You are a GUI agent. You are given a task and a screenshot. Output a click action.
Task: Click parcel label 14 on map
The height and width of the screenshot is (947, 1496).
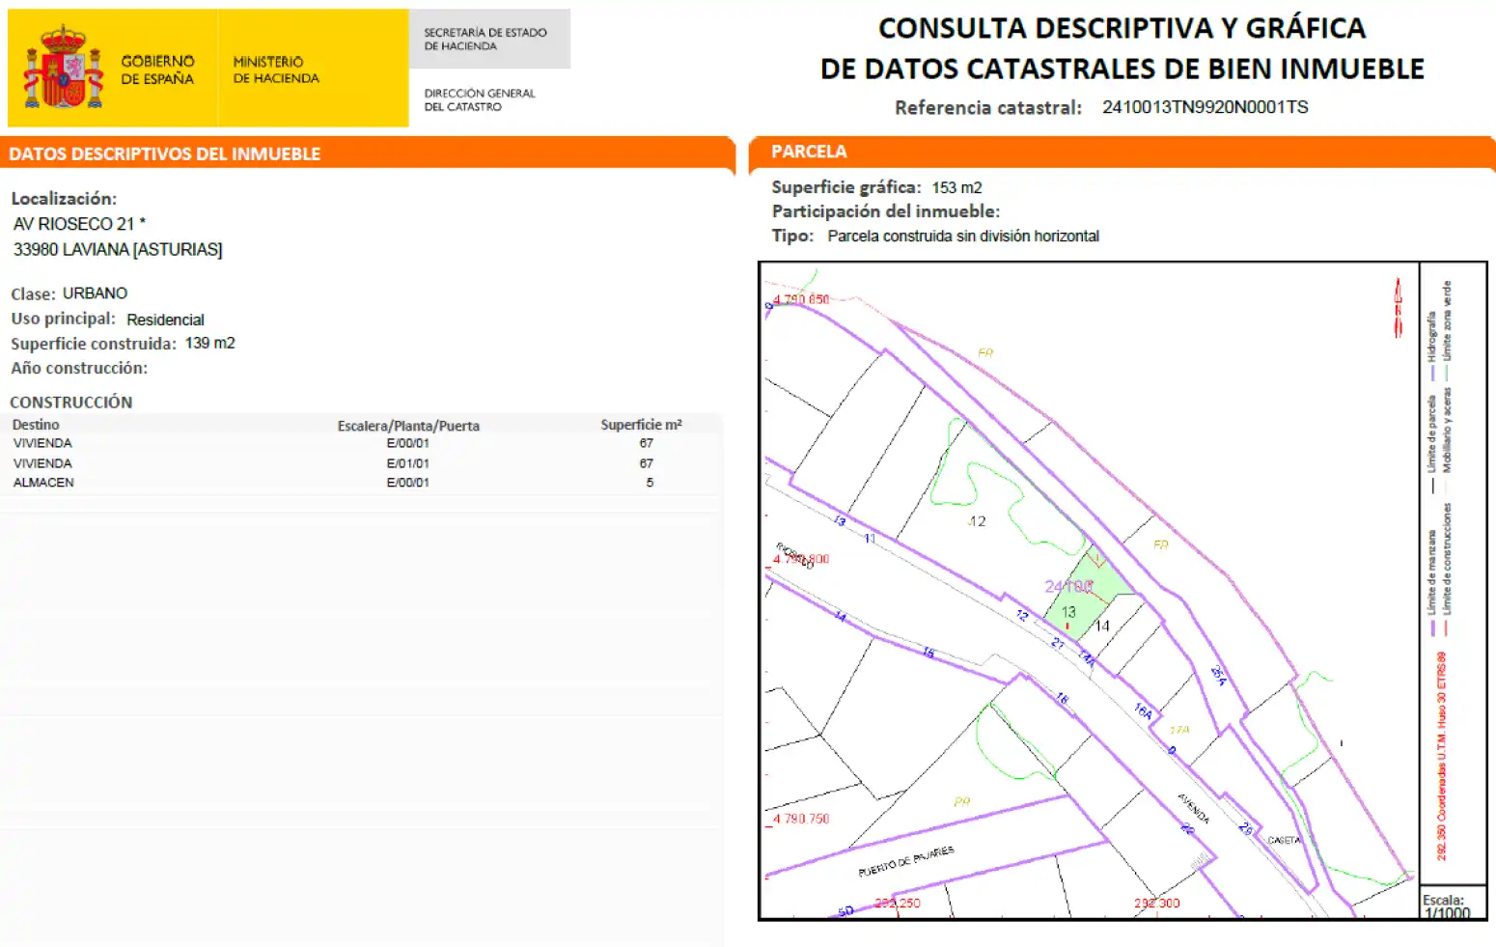click(x=1101, y=626)
